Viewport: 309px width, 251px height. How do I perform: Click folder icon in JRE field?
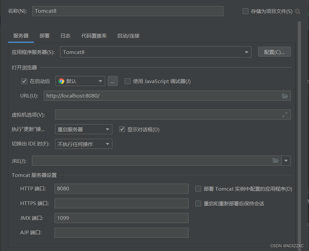coord(275,161)
